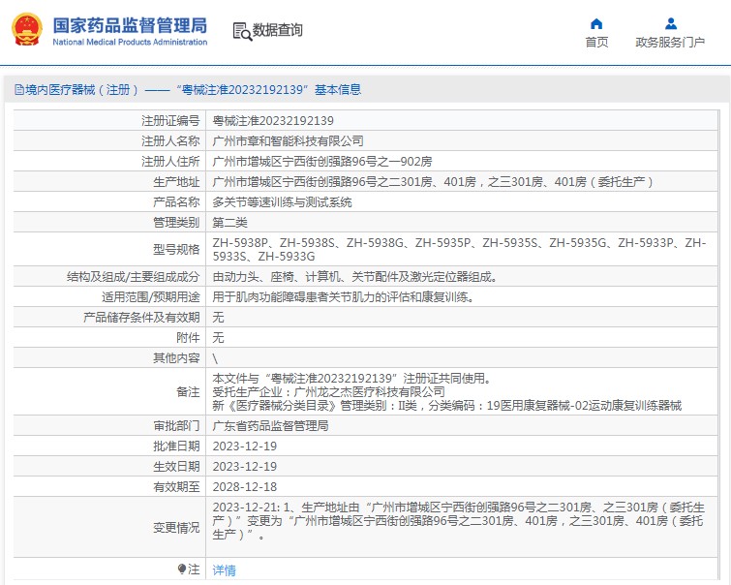Open the 数据查询 search icon
This screenshot has height=585, width=731.
point(242,31)
